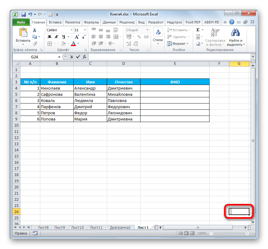Image resolution: width=268 pixels, height=249 pixels.
Task: Click the Cancel X in formula bar
Action: 71,57
